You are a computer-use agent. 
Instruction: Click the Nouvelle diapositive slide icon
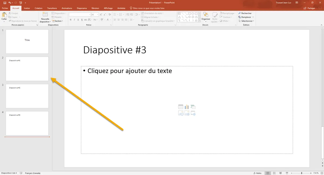(x=45, y=14)
